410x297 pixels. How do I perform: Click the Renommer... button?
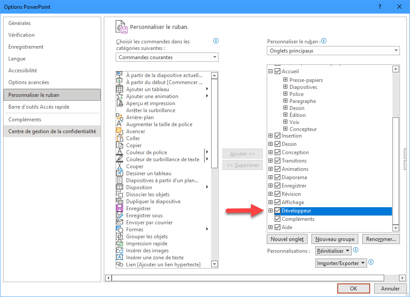[x=381, y=239]
